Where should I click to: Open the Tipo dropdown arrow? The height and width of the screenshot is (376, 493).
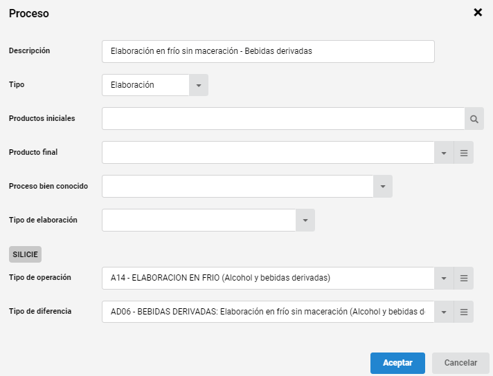[x=199, y=85]
